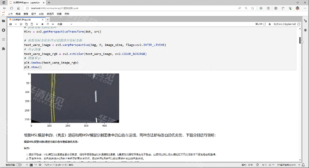Restart kernel and run all cells icon
309x168 pixels.
52,24
